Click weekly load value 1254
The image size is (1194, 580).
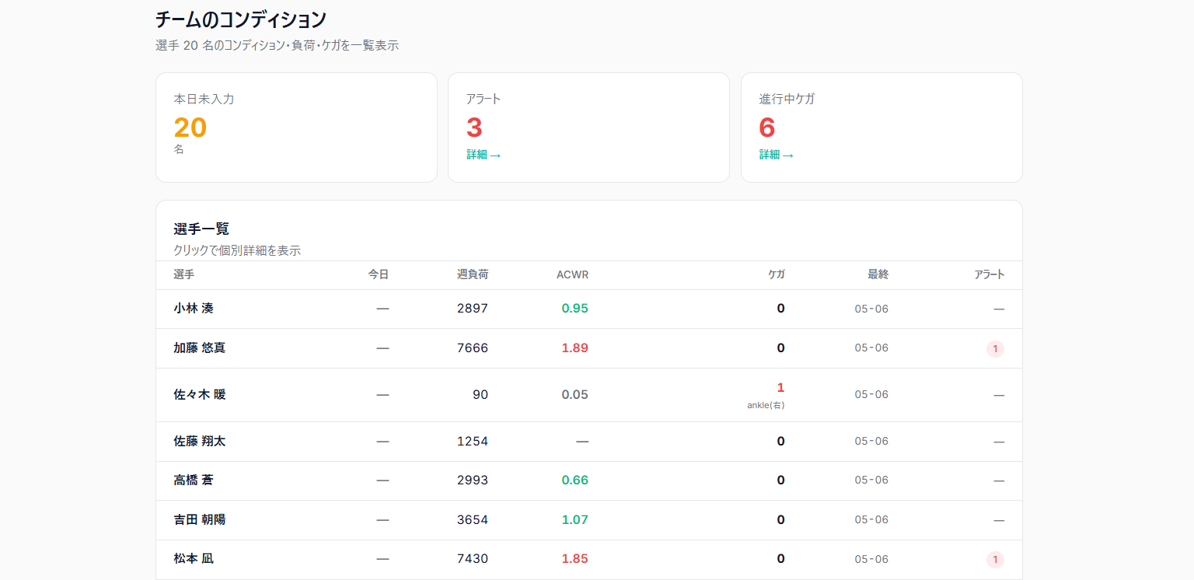pyautogui.click(x=473, y=442)
